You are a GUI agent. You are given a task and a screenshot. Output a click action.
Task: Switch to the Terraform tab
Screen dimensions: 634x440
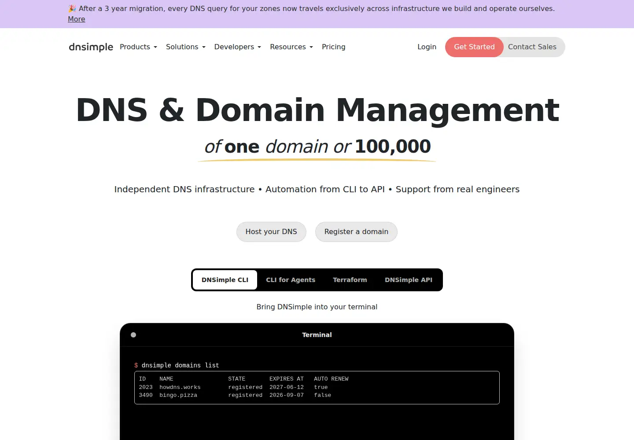point(350,280)
